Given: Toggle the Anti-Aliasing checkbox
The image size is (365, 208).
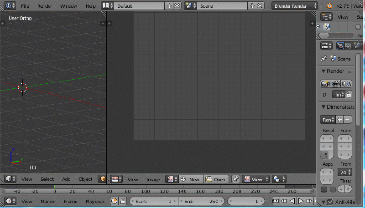Looking at the screenshot, I should tap(329, 202).
